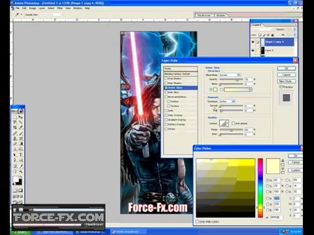Screen dimensions: 314x235
Task: Select the Notes tool
Action: 15,166
